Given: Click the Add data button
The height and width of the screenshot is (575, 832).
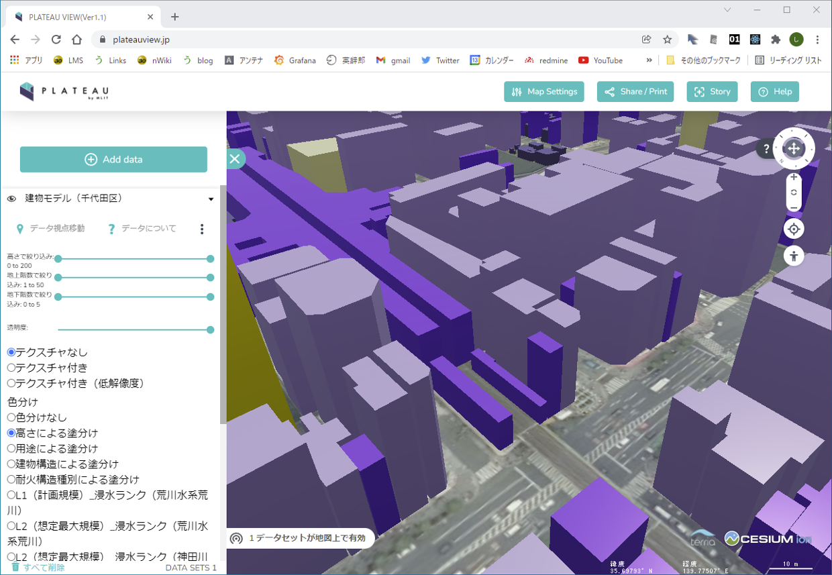Looking at the screenshot, I should click(113, 160).
